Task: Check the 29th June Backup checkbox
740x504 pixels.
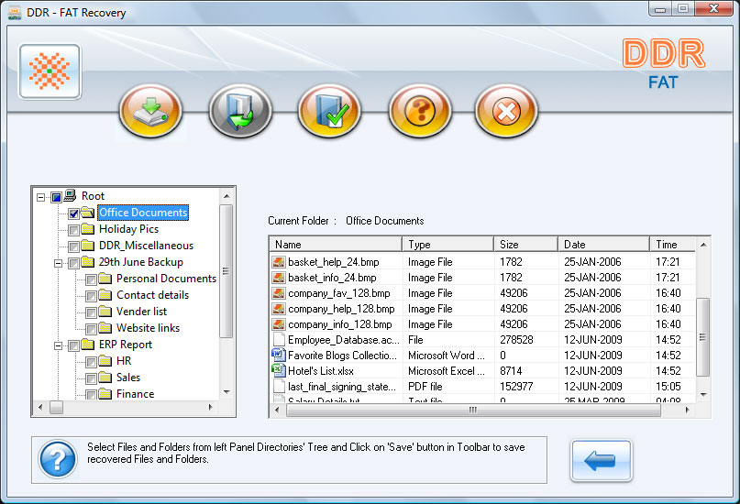Action: coord(73,263)
